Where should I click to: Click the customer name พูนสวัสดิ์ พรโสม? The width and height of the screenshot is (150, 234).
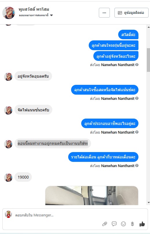pos(34,10)
